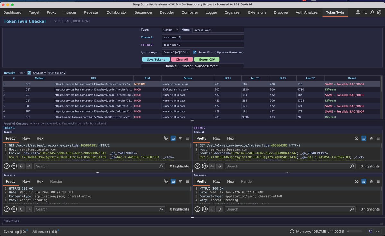
Task: Go to next match in Token 2 Request
Action: click(x=219, y=166)
